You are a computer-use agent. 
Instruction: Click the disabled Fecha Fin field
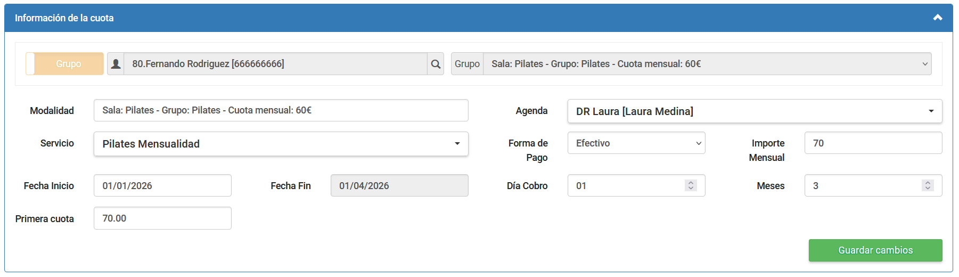[399, 186]
